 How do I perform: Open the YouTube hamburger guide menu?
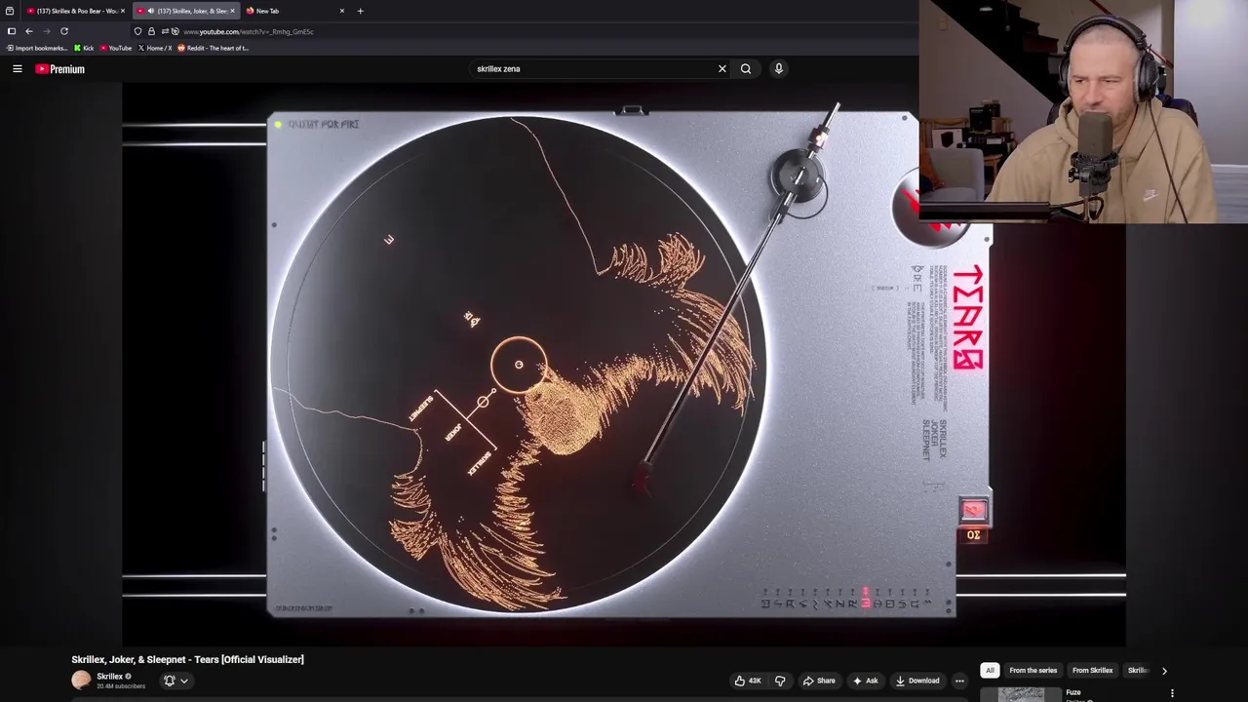[x=17, y=69]
